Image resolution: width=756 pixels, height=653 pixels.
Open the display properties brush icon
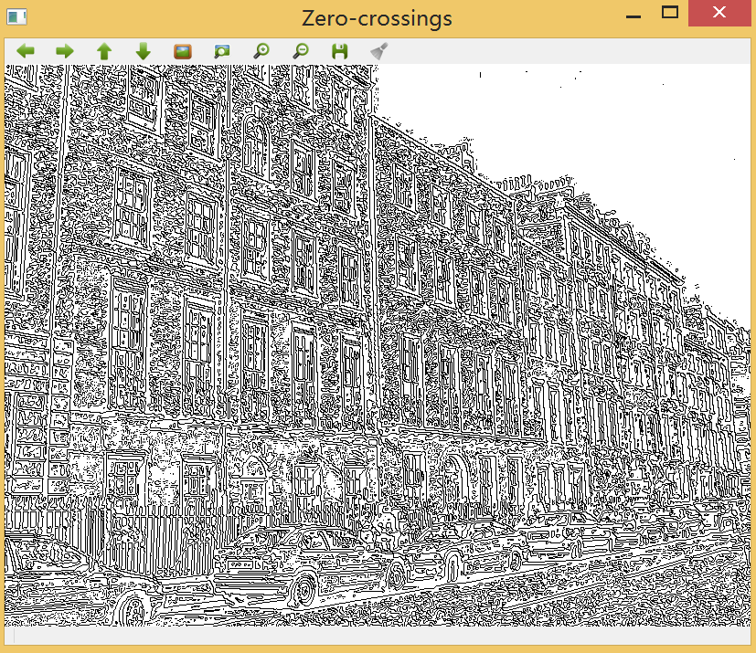tap(379, 51)
